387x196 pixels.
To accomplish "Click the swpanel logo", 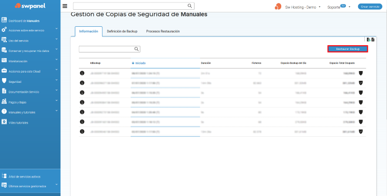I will [30, 6].
